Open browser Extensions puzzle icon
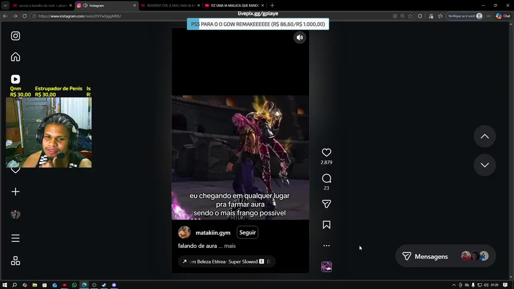The width and height of the screenshot is (514, 289). click(x=420, y=16)
